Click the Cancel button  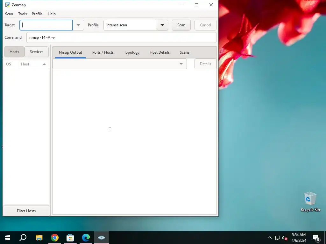click(x=205, y=25)
